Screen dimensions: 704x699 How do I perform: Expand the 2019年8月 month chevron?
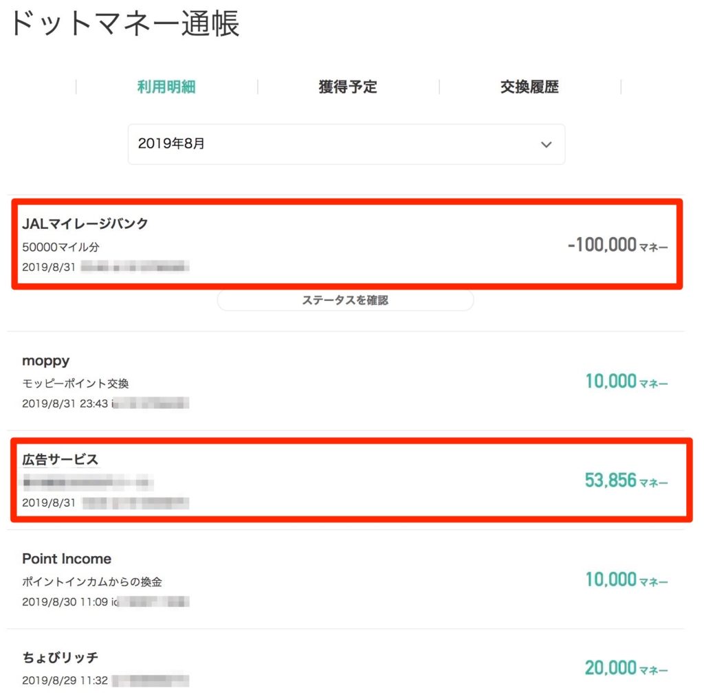click(546, 144)
